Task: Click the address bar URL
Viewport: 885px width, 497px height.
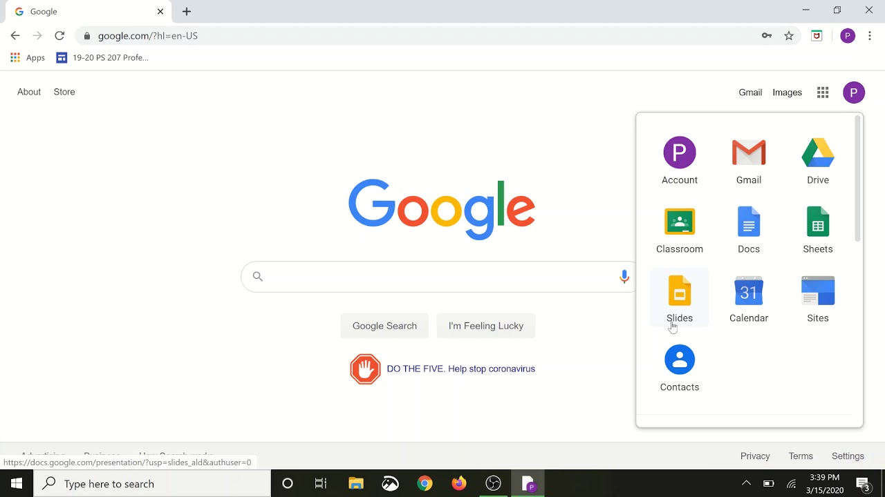Action: point(148,36)
